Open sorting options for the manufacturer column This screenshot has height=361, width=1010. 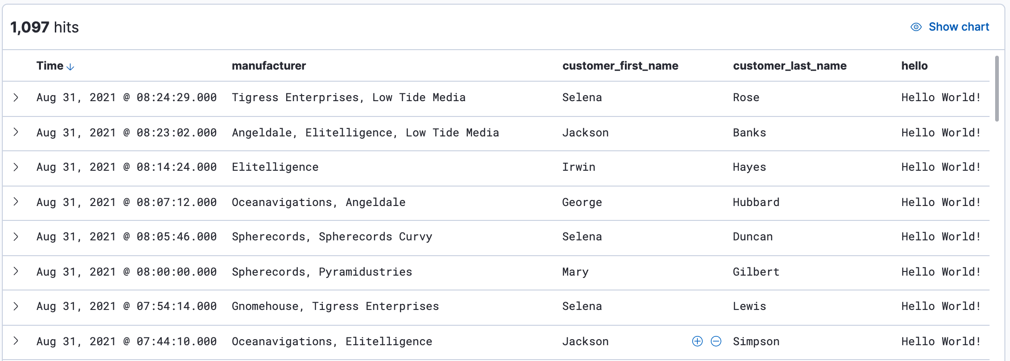(269, 65)
